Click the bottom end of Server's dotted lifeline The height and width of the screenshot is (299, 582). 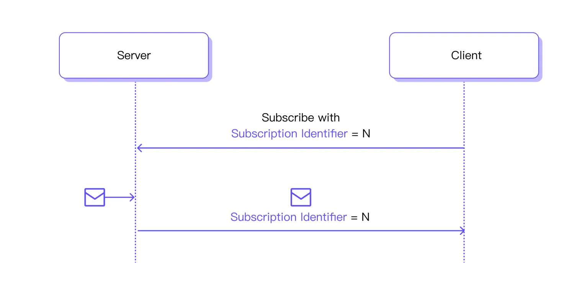click(x=136, y=260)
